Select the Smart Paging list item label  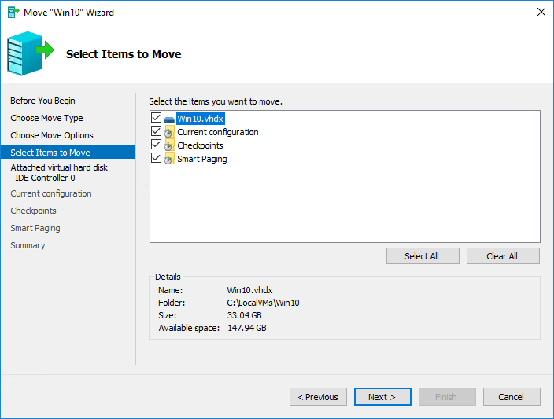coord(202,159)
